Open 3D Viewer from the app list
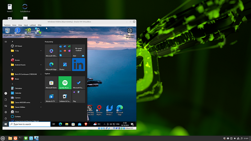 coord(26,46)
